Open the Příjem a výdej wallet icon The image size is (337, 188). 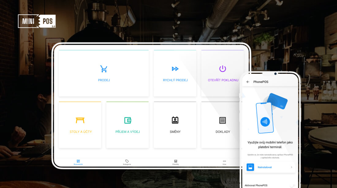point(127,120)
